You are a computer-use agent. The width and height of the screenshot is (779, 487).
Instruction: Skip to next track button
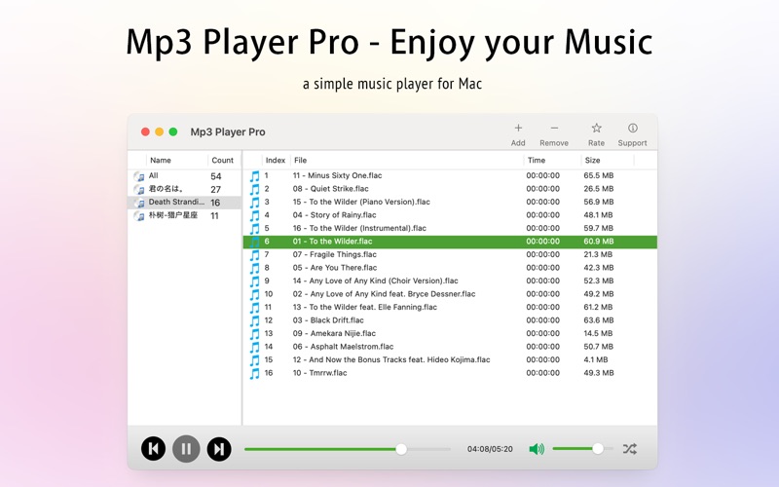tap(219, 449)
